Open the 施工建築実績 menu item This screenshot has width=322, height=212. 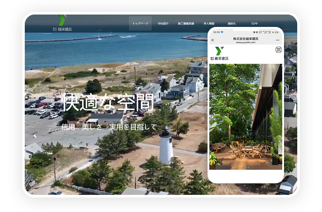pyautogui.click(x=186, y=24)
